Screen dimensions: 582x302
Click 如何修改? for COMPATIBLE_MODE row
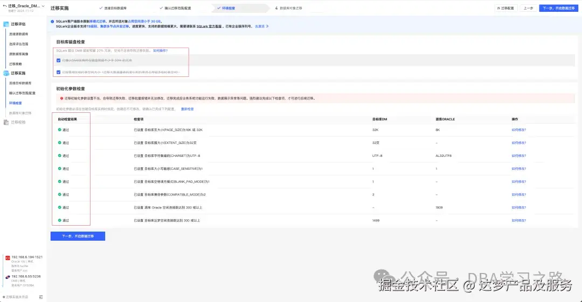(x=519, y=195)
